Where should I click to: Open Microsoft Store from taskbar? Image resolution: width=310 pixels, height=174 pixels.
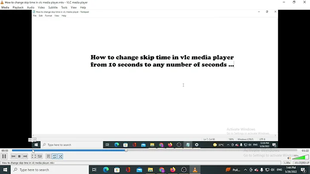click(x=117, y=170)
